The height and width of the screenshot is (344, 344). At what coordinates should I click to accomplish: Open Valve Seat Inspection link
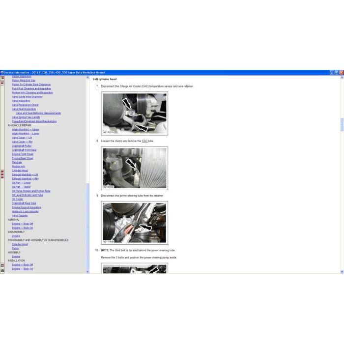(x=24, y=109)
